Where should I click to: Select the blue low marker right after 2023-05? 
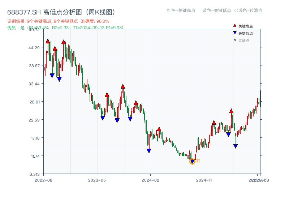click(103, 118)
